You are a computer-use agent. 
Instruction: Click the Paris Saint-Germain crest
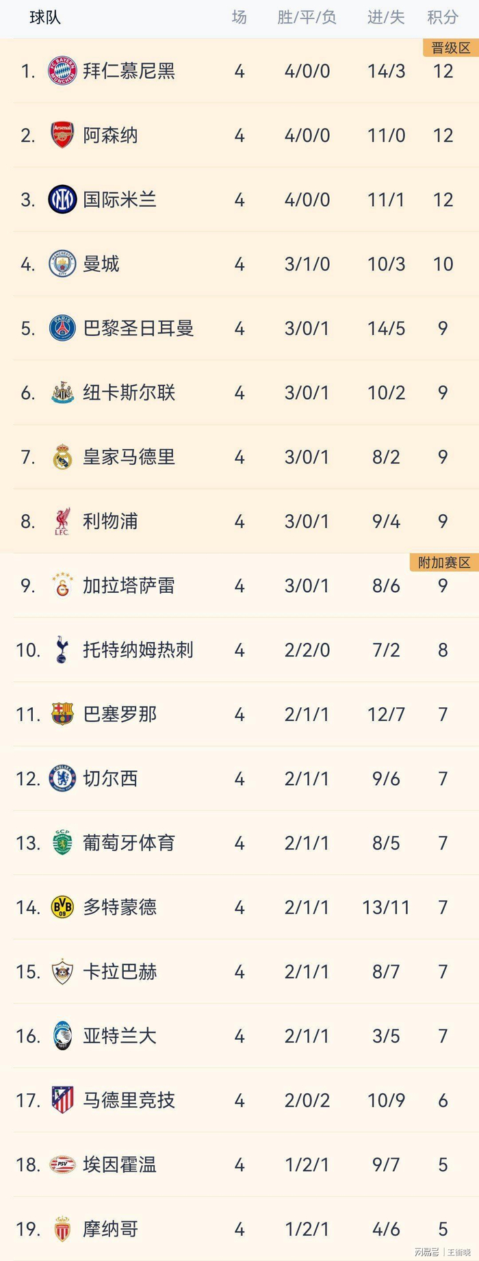(x=62, y=329)
